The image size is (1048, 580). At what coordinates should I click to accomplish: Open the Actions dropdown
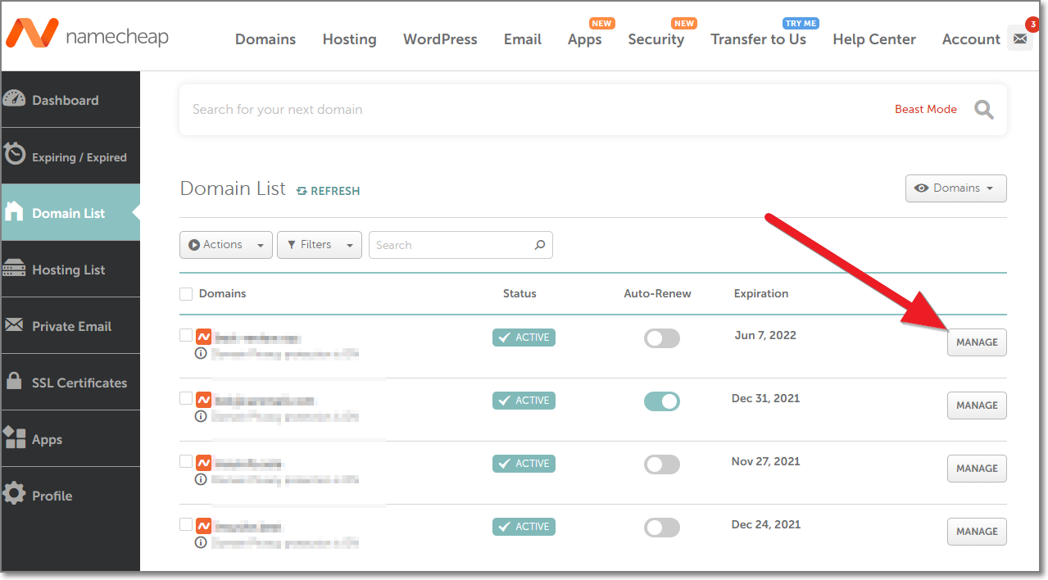point(226,245)
